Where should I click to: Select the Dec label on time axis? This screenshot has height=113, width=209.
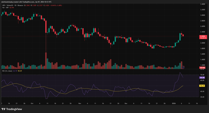click(x=127, y=104)
